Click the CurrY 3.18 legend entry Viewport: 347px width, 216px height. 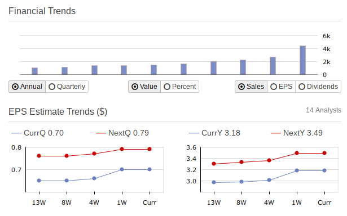[214, 133]
